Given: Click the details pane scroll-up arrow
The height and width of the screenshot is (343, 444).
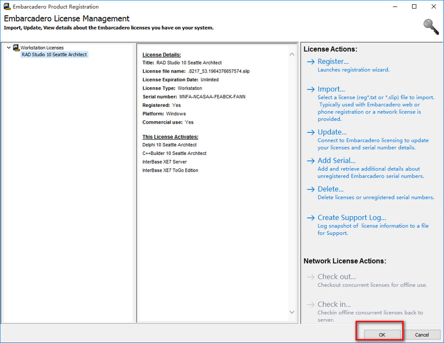Looking at the screenshot, I should click(292, 54).
